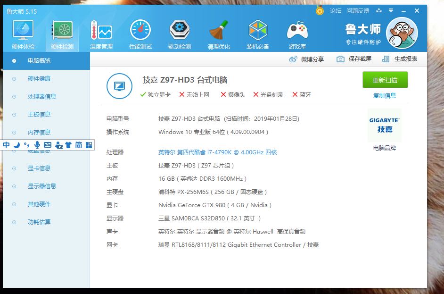
Task: Share to Weibo with 微博分享
Action: pyautogui.click(x=306, y=59)
